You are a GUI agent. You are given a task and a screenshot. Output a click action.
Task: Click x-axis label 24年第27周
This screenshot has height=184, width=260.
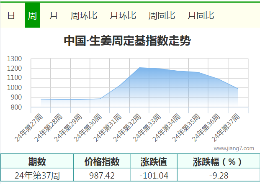[x=29, y=128]
